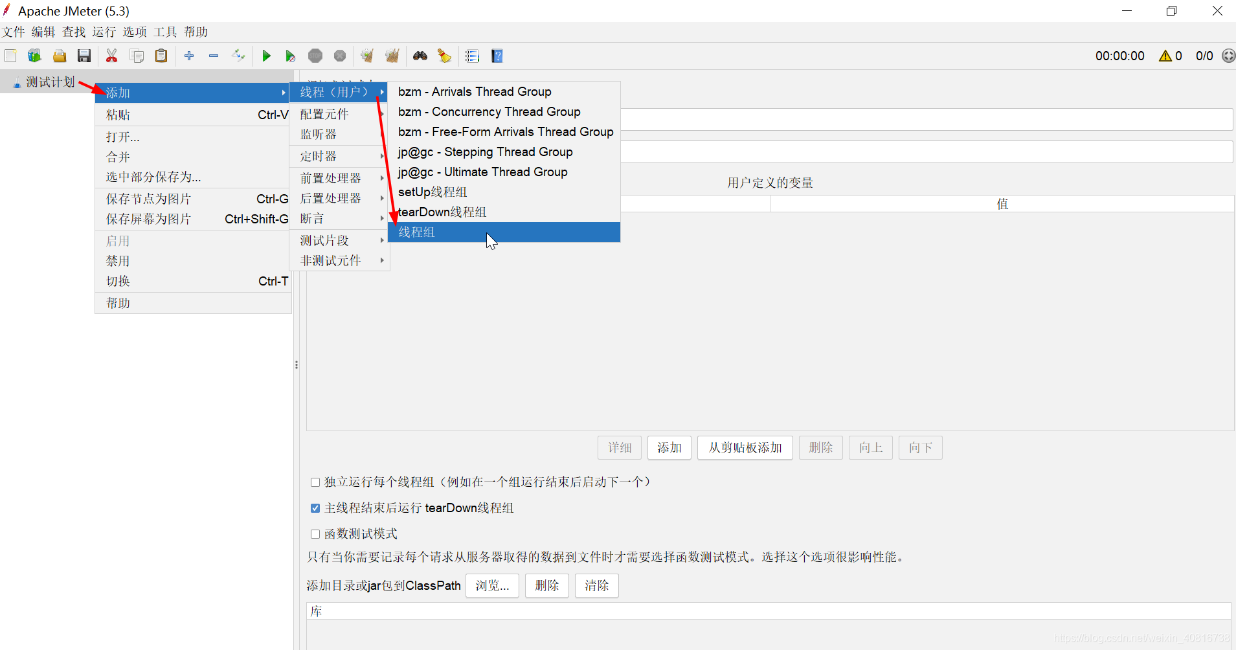
Task: Click the 浏览... button
Action: click(492, 585)
